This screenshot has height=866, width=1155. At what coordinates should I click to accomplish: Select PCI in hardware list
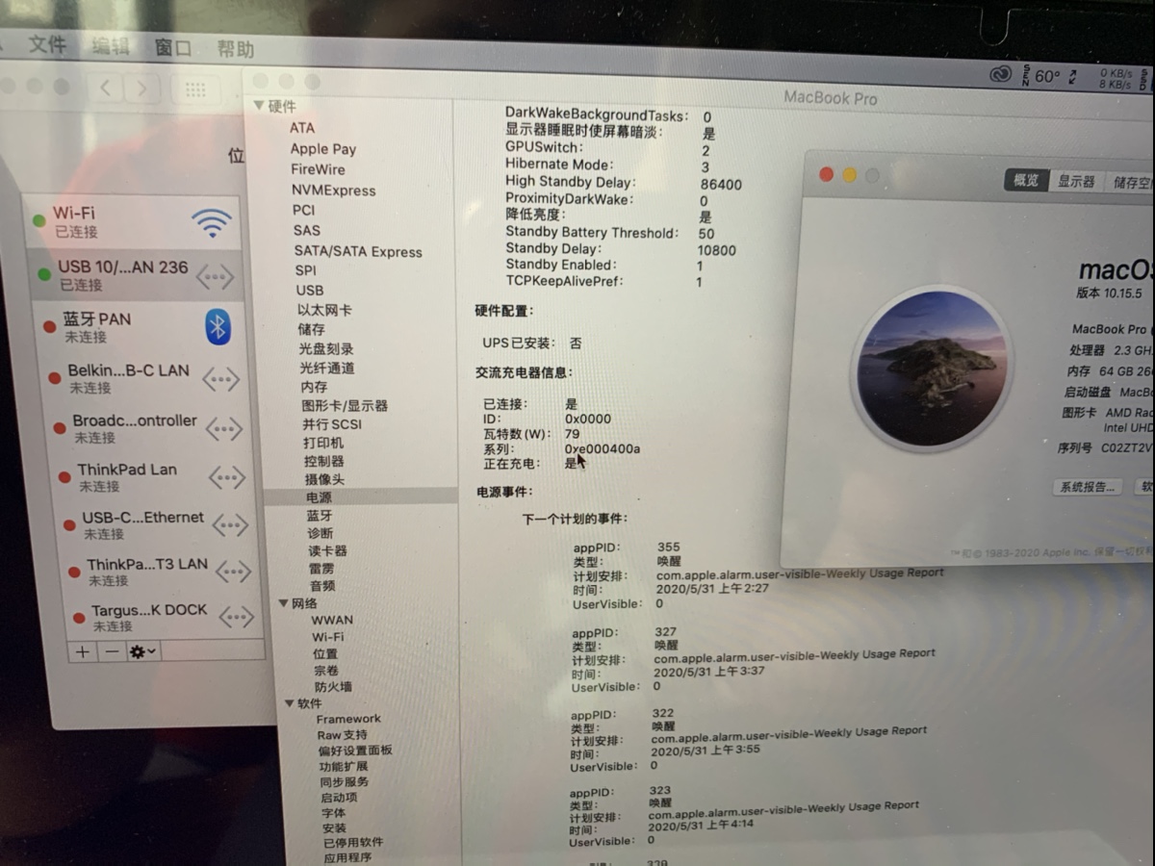[x=303, y=210]
